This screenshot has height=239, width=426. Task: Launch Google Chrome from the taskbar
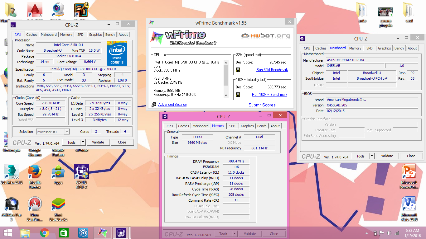click(x=45, y=233)
